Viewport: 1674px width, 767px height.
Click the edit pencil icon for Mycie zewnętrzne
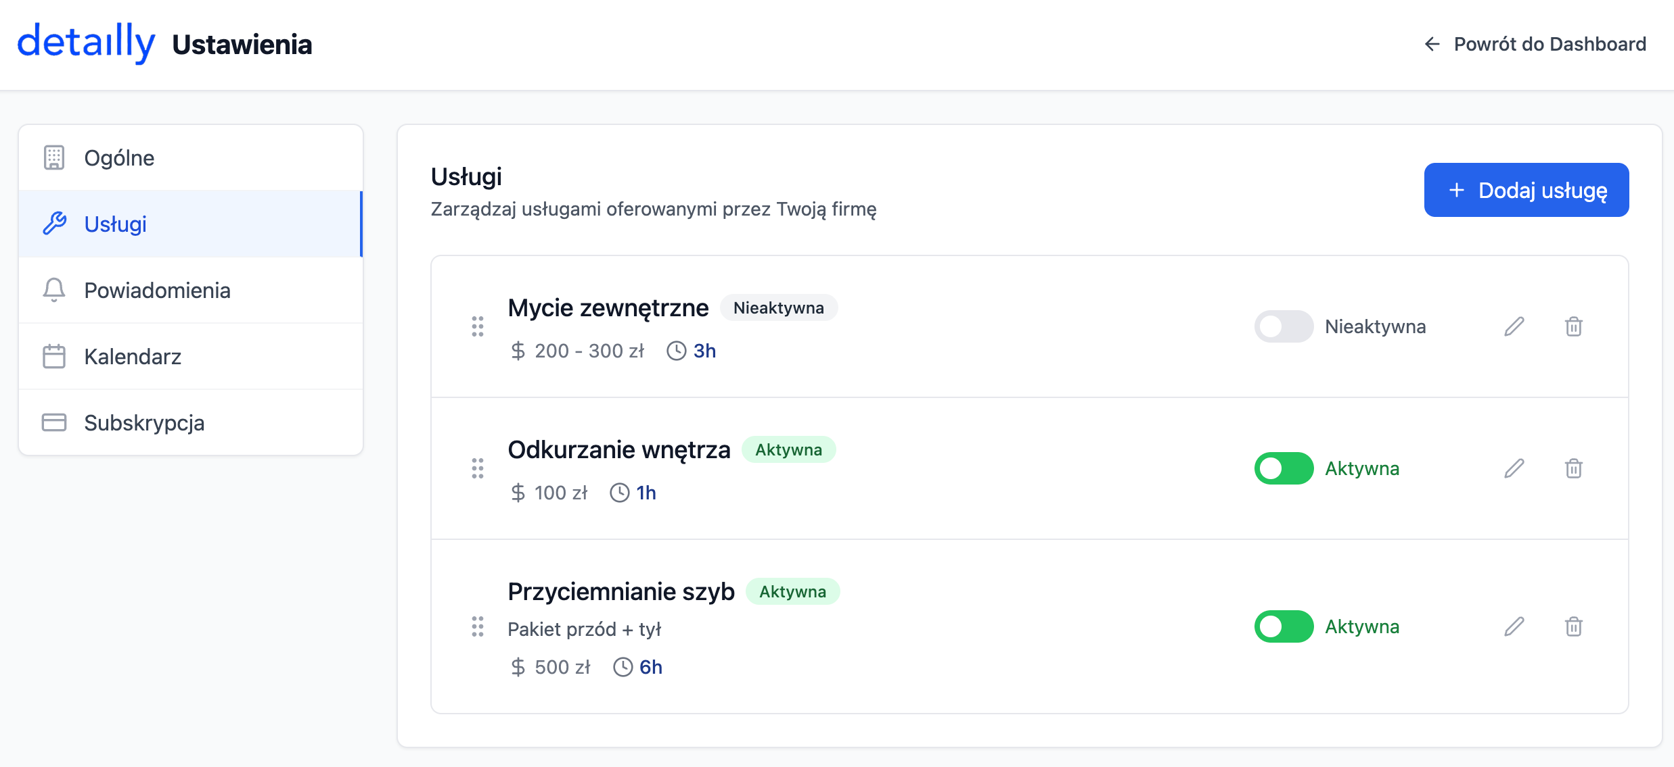coord(1514,326)
